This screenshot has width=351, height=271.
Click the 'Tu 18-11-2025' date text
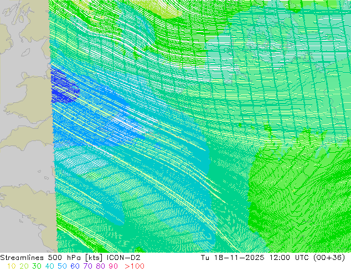[233, 258]
